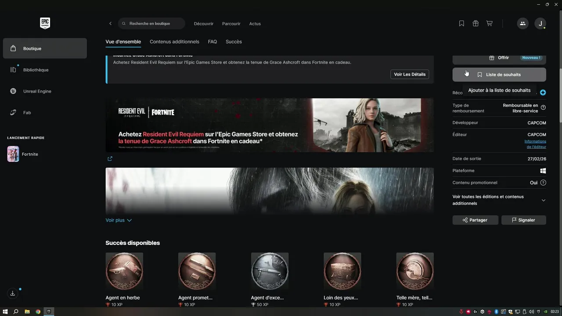Click the Logitech G HUB tray icon
Image resolution: width=562 pixels, height=316 pixels.
(476, 312)
